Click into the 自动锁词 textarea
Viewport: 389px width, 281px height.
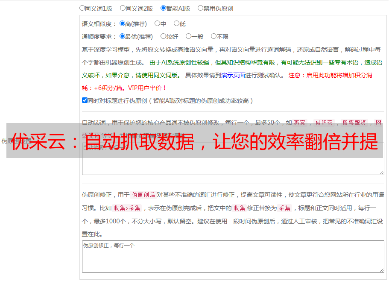(233, 159)
